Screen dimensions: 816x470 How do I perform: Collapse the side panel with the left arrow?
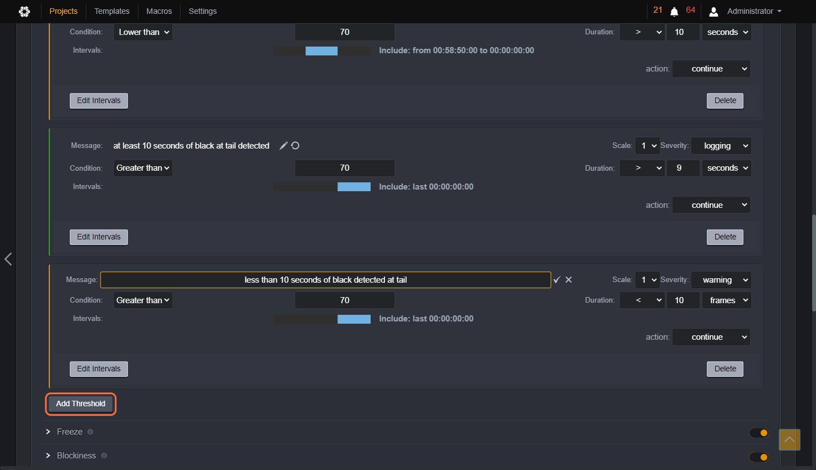tap(8, 259)
